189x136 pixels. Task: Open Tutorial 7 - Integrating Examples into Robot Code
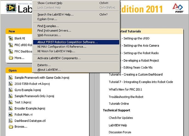pyautogui.click(x=141, y=82)
